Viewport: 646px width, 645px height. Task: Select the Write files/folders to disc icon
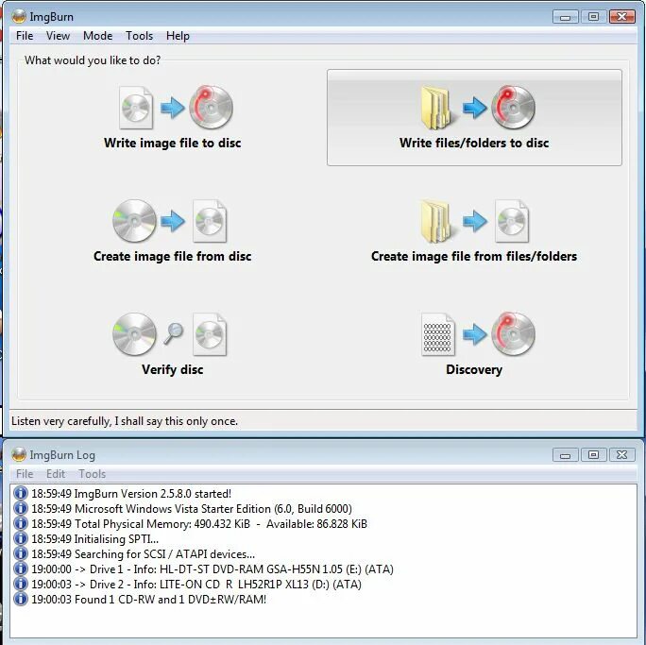pyautogui.click(x=478, y=108)
